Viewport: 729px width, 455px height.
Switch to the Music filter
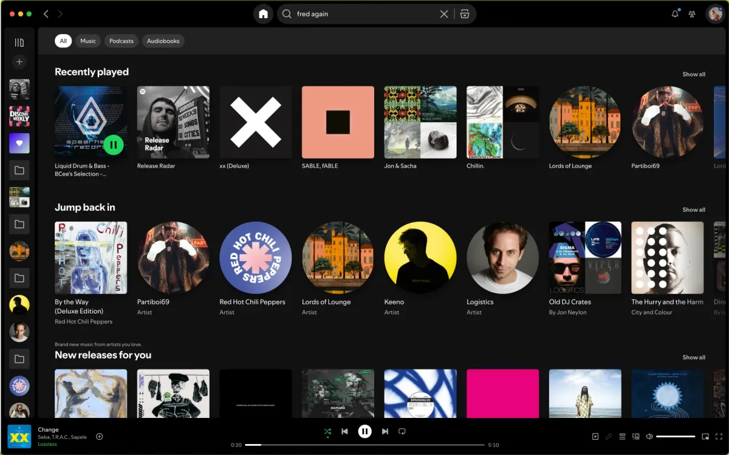coord(87,41)
